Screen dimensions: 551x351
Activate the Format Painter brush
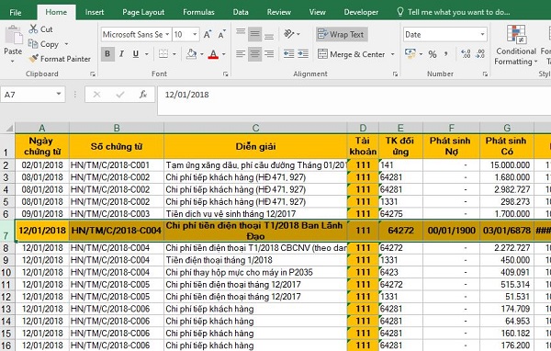tap(33, 59)
